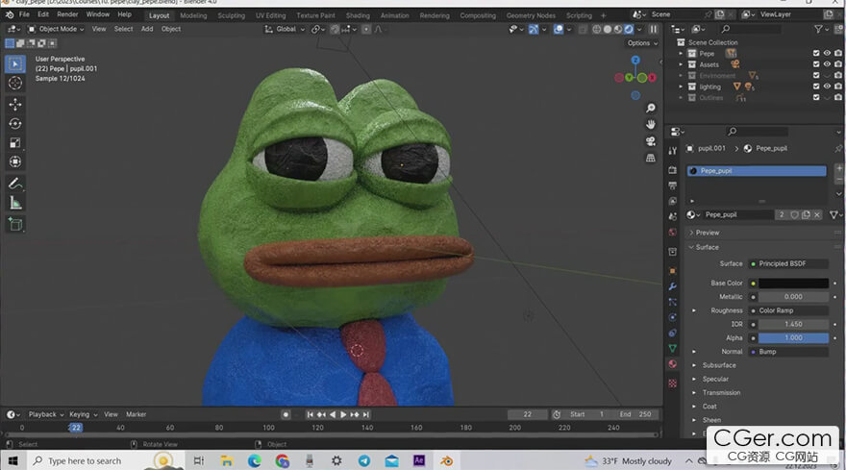Switch to wireframe viewport shading
This screenshot has width=846, height=470.
pos(597,29)
